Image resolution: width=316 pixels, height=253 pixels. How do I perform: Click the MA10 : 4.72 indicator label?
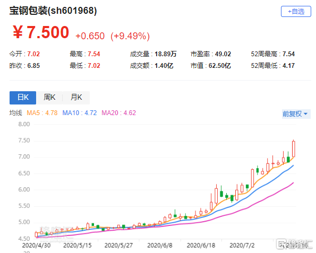click(x=80, y=113)
